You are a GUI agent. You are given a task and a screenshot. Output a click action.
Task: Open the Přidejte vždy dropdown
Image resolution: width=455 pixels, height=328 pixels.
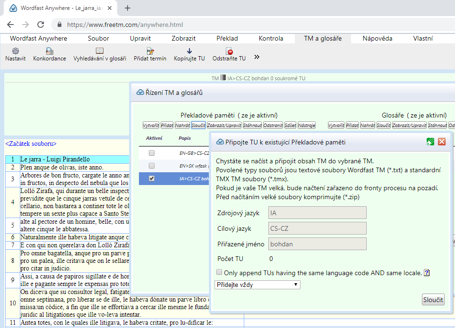[258, 285]
